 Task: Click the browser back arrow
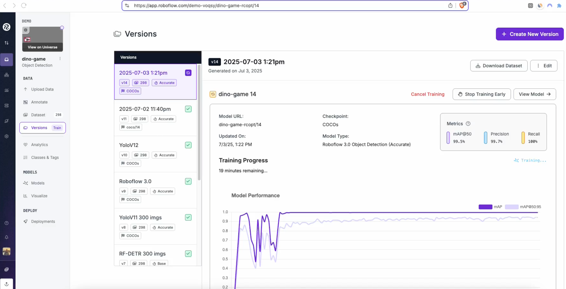pyautogui.click(x=5, y=5)
